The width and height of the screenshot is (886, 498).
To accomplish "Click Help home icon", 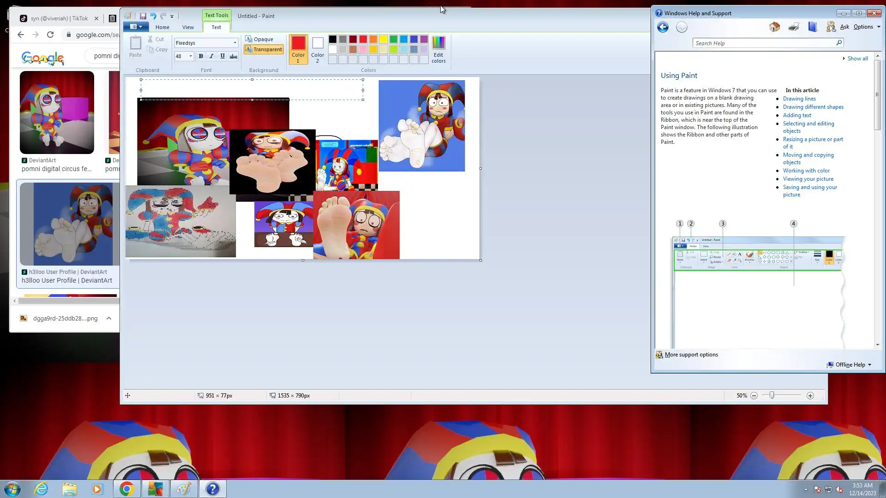I will [775, 27].
